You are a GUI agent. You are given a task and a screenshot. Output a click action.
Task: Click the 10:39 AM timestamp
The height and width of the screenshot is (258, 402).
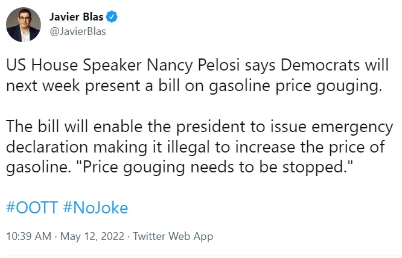click(28, 236)
